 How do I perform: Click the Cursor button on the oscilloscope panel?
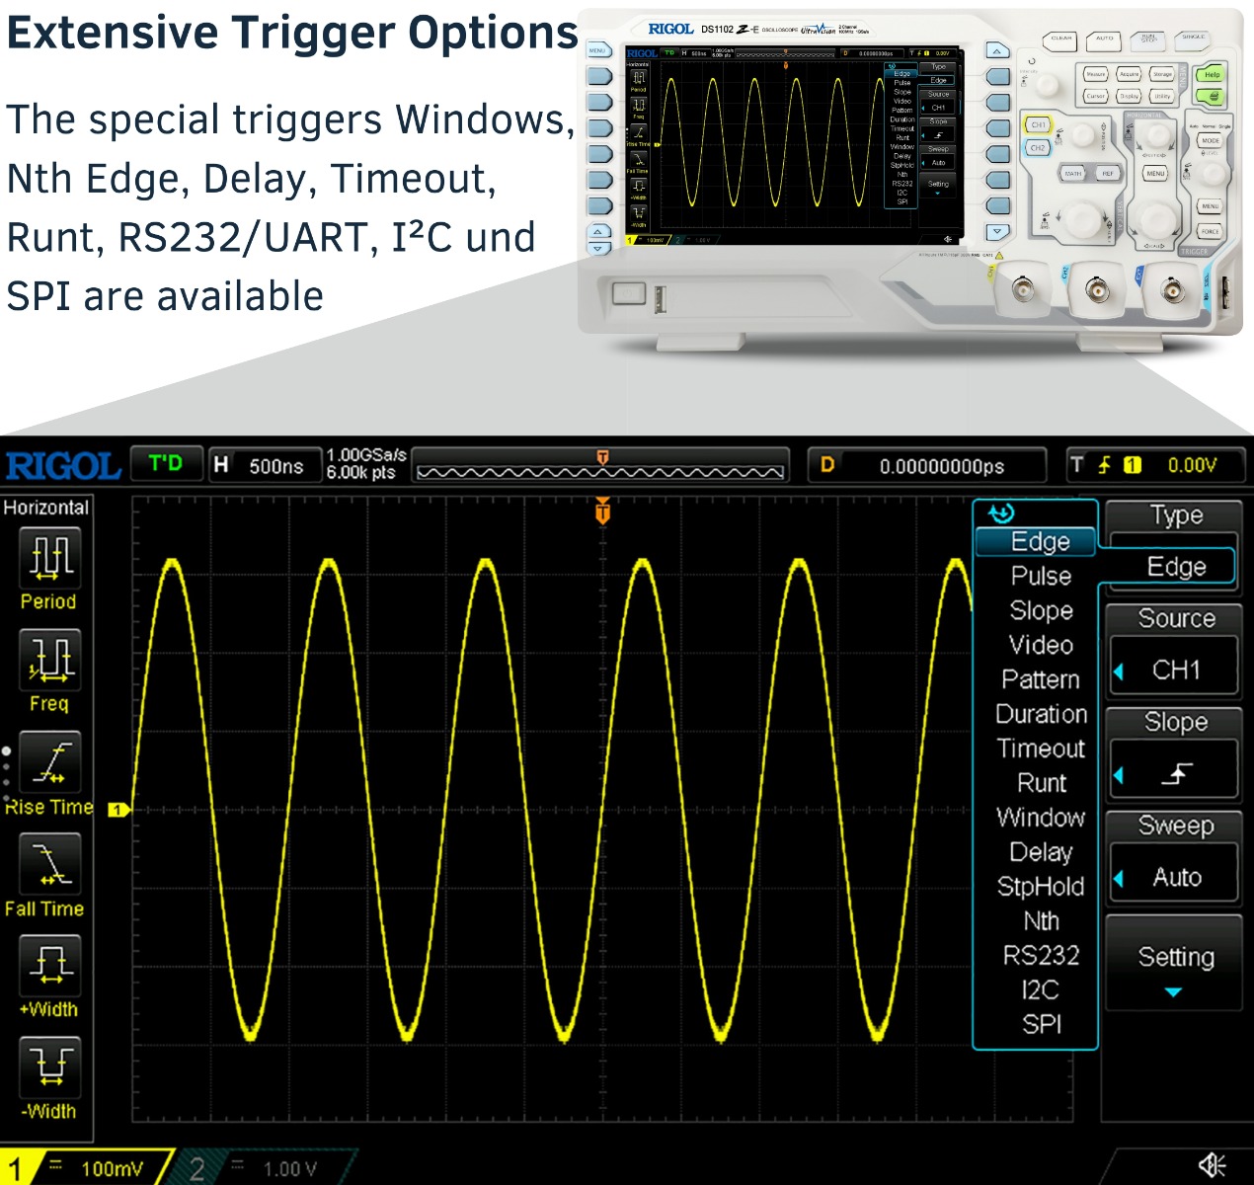[1096, 96]
